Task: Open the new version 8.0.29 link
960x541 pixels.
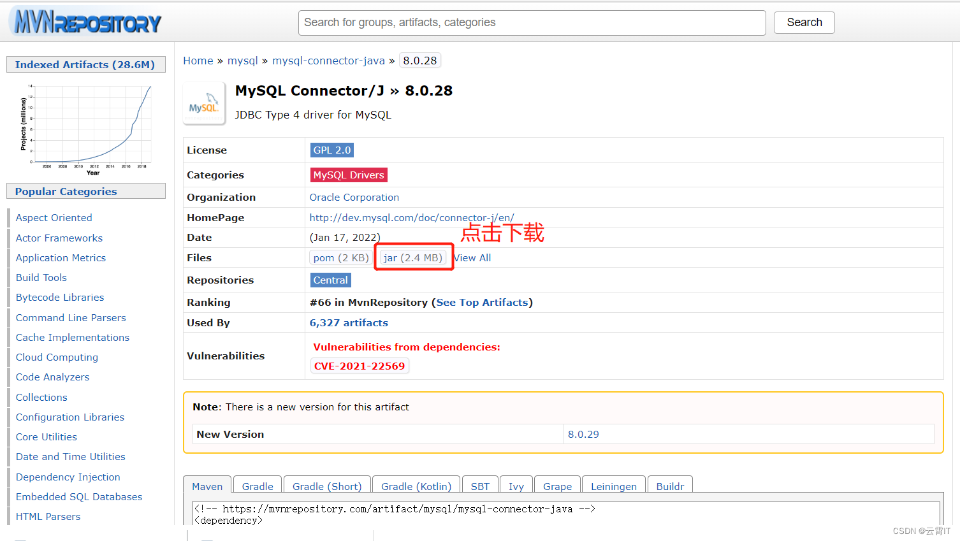Action: pos(583,434)
